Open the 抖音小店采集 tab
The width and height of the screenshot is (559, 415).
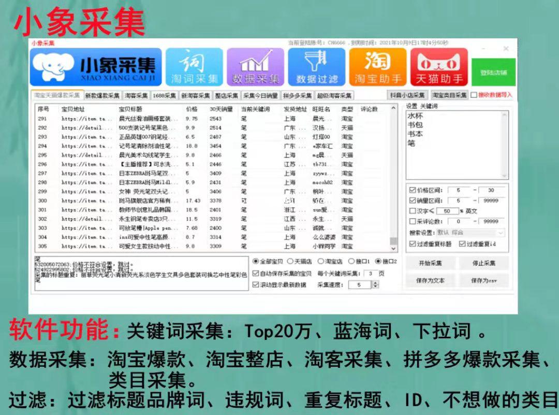(x=407, y=95)
